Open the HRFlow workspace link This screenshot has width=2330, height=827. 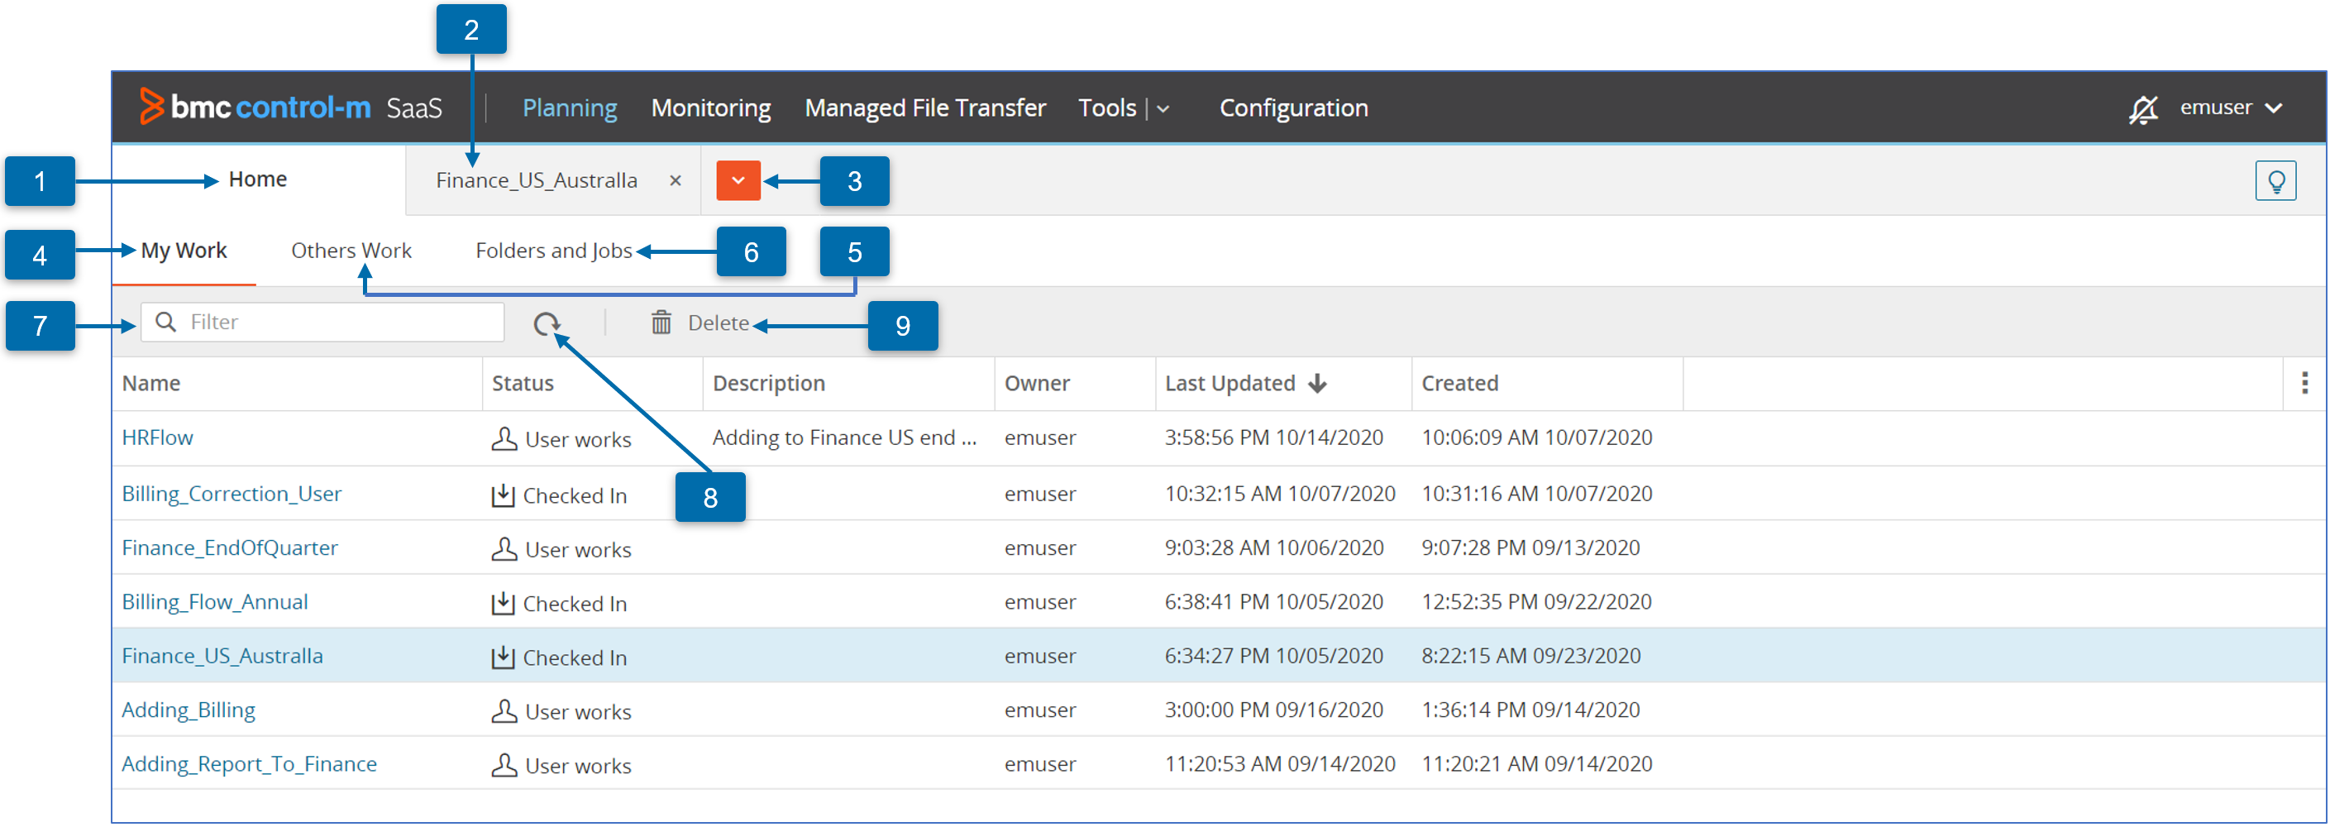tap(157, 438)
